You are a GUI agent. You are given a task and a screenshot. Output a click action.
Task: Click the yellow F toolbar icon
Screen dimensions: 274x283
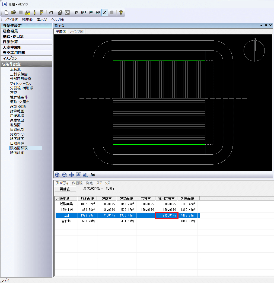pos(42,12)
